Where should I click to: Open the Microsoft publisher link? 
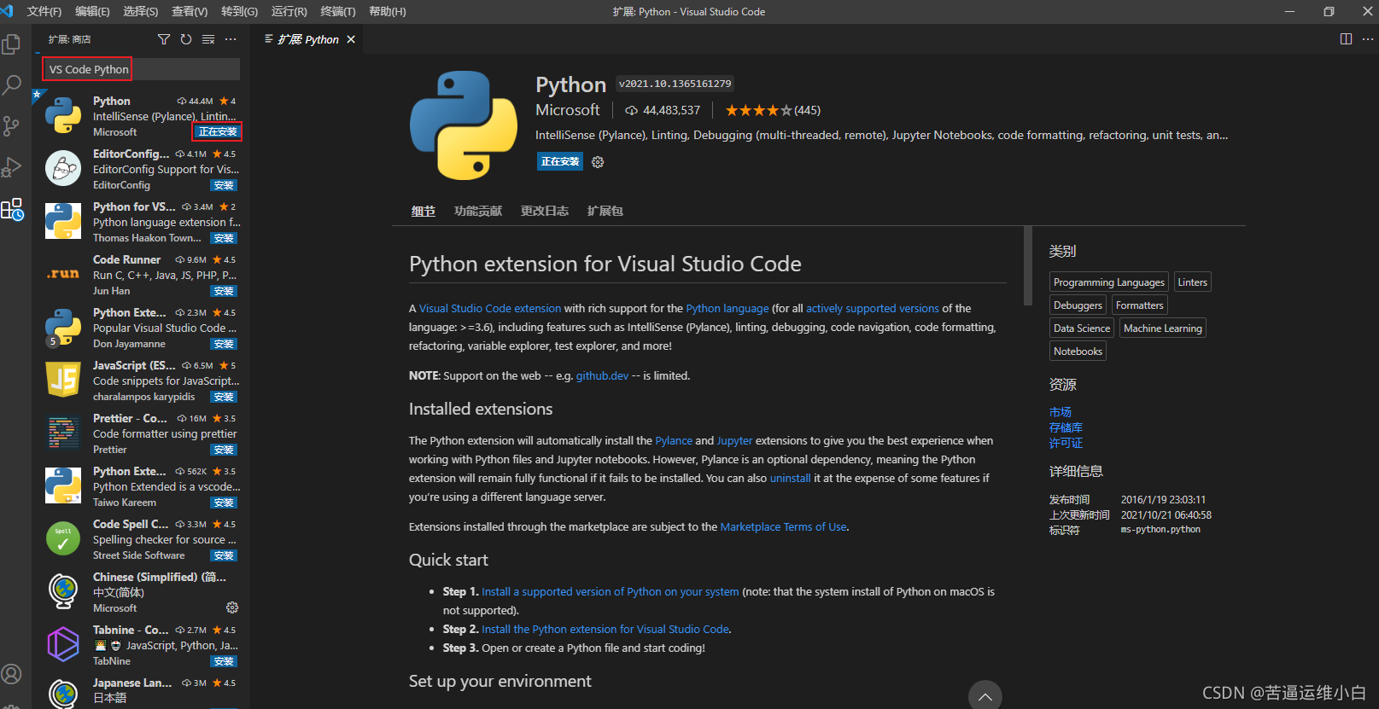pos(568,110)
